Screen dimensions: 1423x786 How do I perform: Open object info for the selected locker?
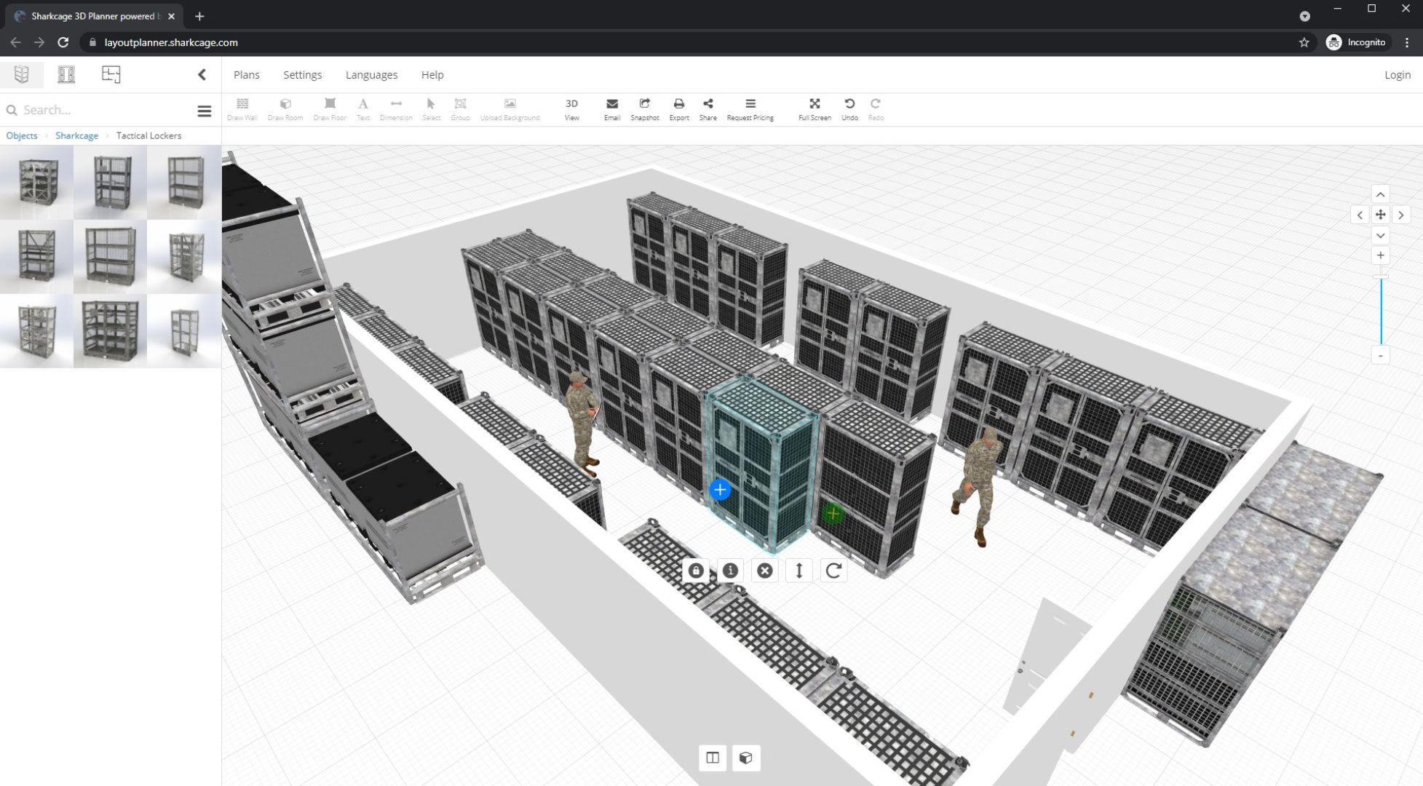pos(729,571)
